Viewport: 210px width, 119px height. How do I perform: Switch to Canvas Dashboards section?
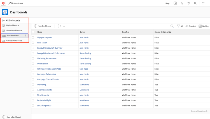[x=14, y=41]
